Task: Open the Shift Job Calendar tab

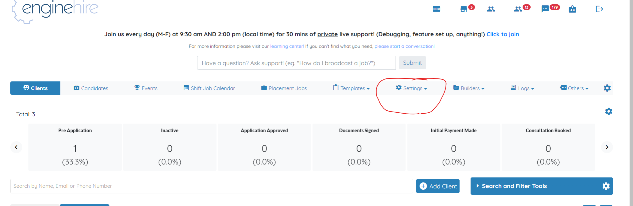Action: [x=209, y=88]
